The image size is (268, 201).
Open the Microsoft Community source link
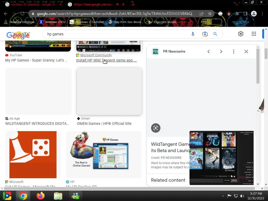pyautogui.click(x=96, y=55)
